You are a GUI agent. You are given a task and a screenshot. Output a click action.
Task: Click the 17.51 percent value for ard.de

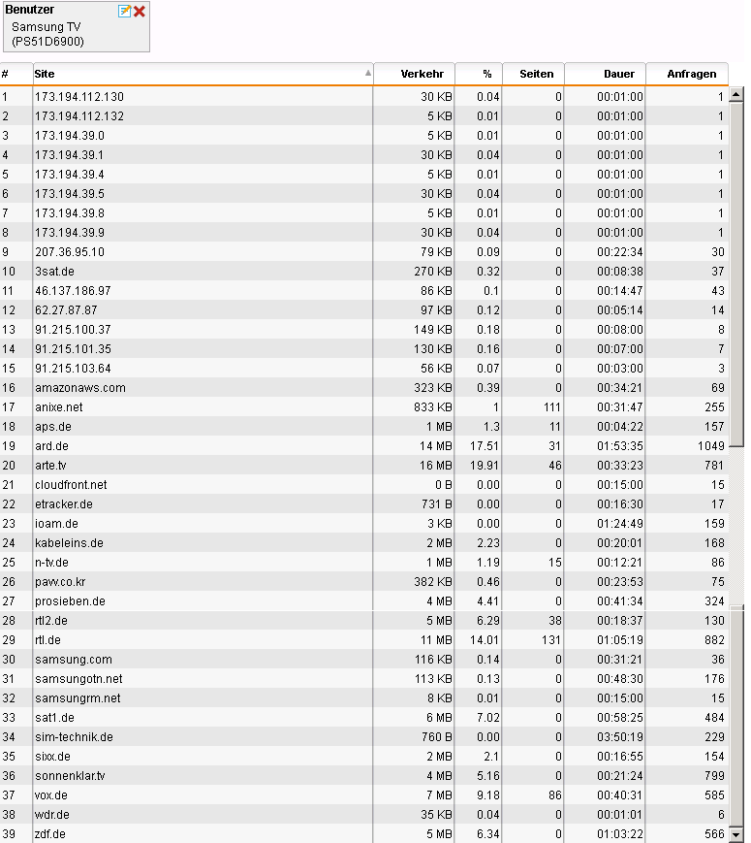click(485, 445)
